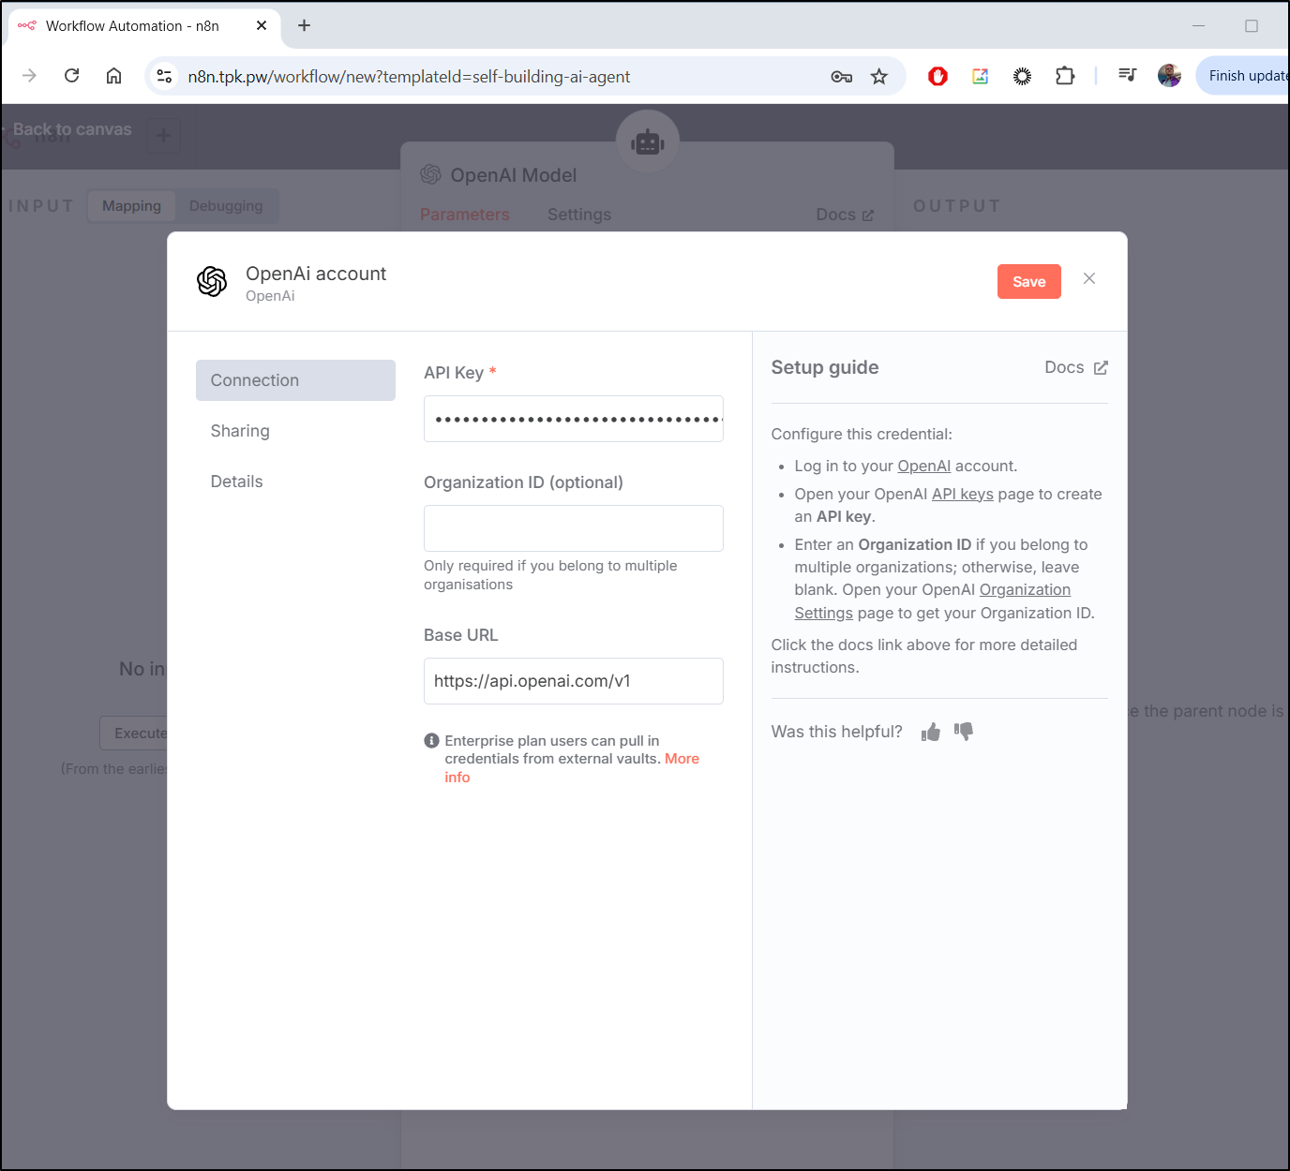The image size is (1290, 1171).
Task: Open the browser profile avatar
Action: [1169, 76]
